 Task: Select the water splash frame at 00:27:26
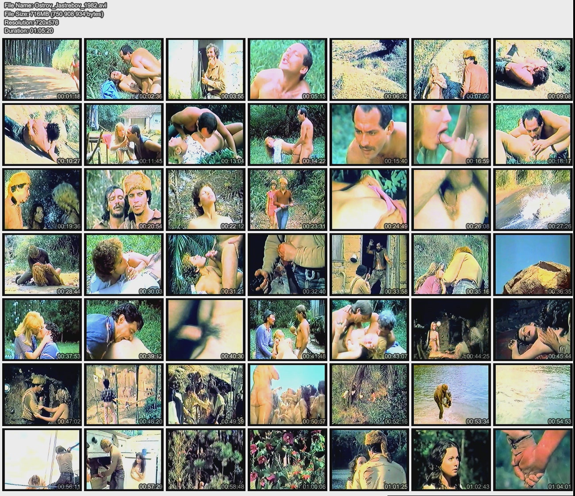pos(533,199)
